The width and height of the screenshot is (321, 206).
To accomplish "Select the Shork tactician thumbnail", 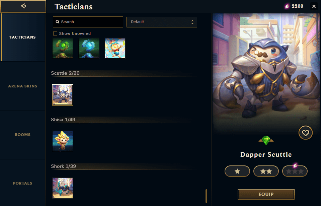I will [x=63, y=188].
